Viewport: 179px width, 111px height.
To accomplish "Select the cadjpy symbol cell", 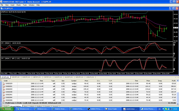I will pos(74,100).
